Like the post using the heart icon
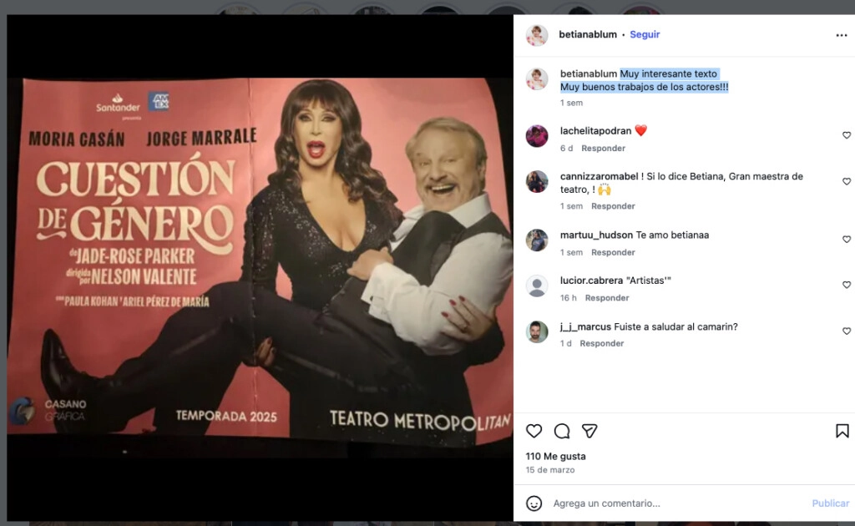 (534, 431)
